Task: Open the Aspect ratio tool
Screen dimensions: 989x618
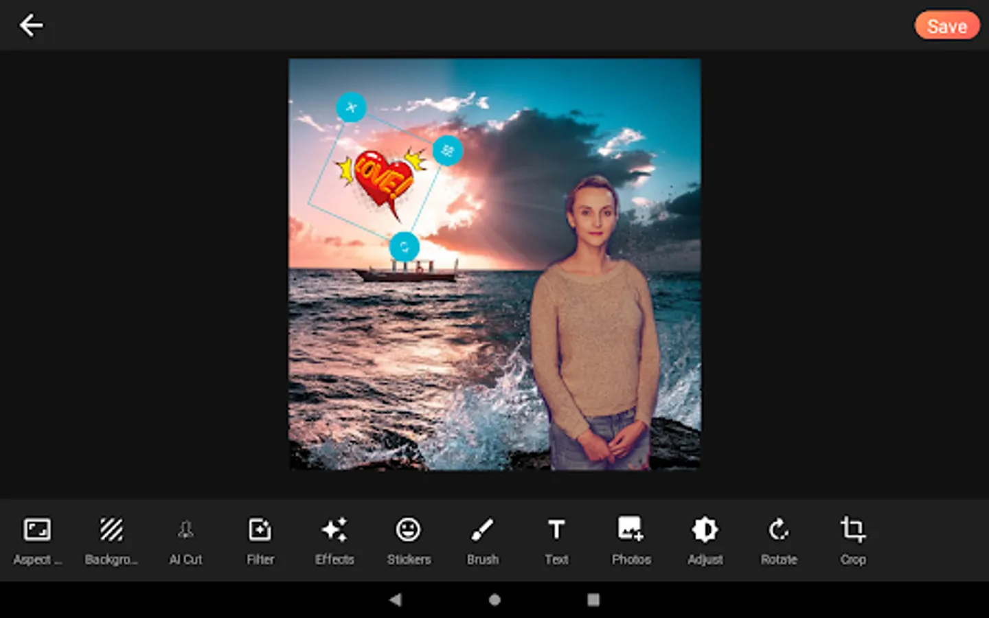Action: point(37,541)
